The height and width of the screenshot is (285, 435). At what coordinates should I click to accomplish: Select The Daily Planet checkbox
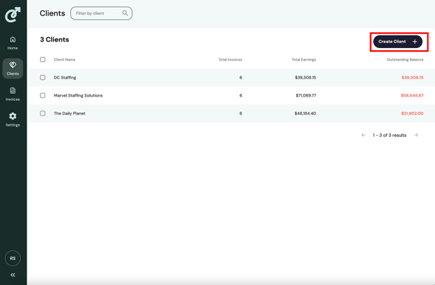43,113
